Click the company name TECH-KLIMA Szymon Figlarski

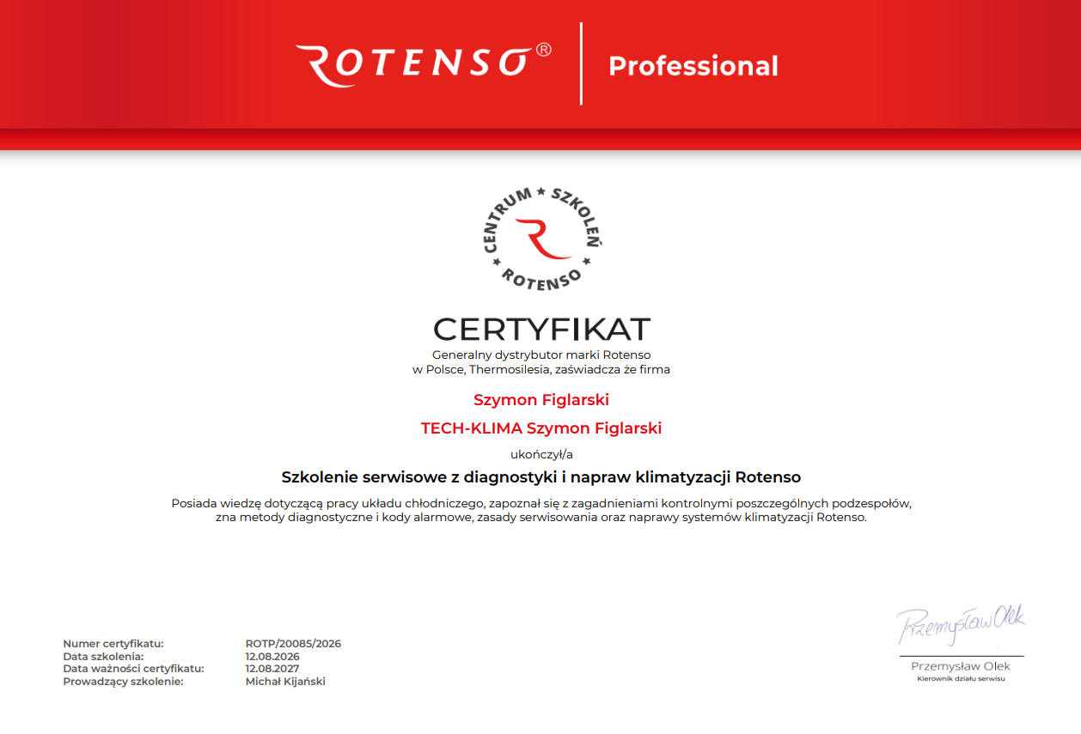click(x=541, y=428)
